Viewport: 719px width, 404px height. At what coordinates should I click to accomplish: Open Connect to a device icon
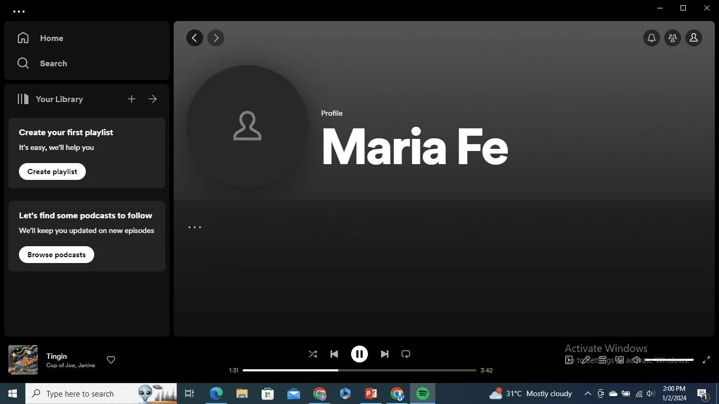coord(620,360)
